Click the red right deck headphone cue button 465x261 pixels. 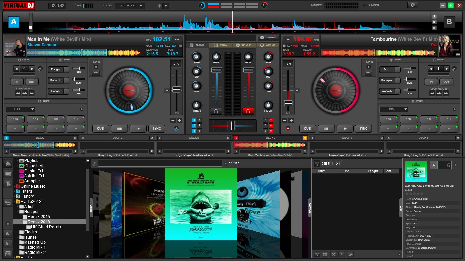(x=248, y=111)
